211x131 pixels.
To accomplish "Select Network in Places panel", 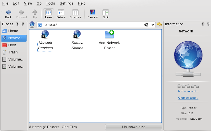I will (x=14, y=38).
